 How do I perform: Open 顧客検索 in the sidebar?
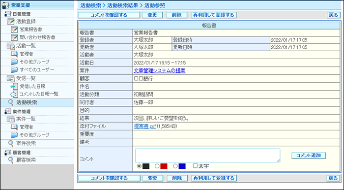(26, 160)
